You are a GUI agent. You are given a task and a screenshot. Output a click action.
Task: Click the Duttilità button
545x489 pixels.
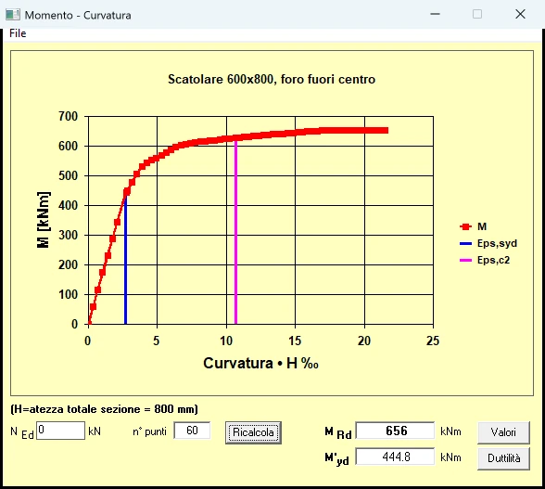(x=503, y=458)
